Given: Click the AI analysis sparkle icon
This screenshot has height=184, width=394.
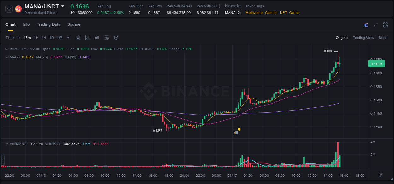Looking at the screenshot, I should [366, 25].
